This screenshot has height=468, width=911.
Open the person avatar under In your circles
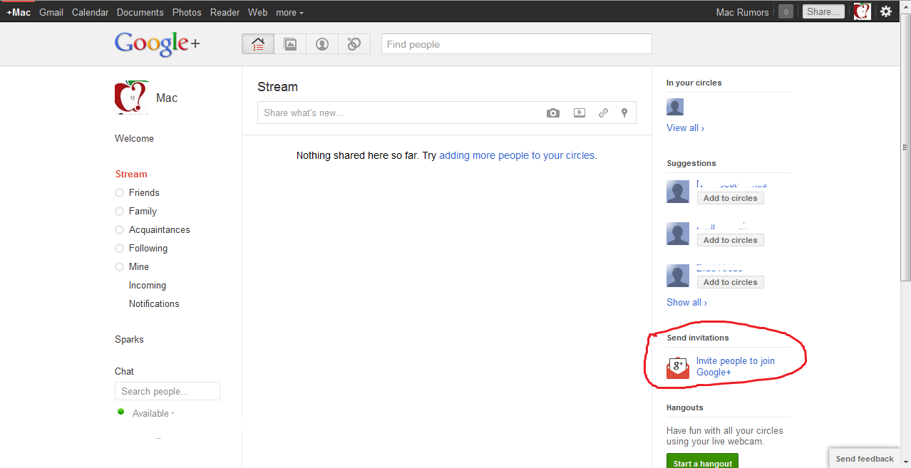675,107
